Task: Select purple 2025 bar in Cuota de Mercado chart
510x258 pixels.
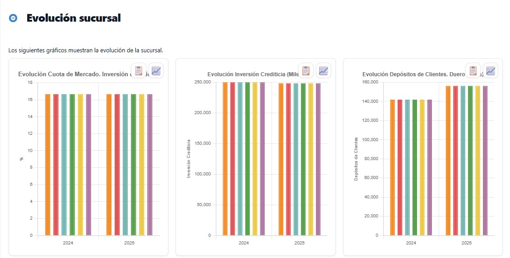Action: [150, 165]
